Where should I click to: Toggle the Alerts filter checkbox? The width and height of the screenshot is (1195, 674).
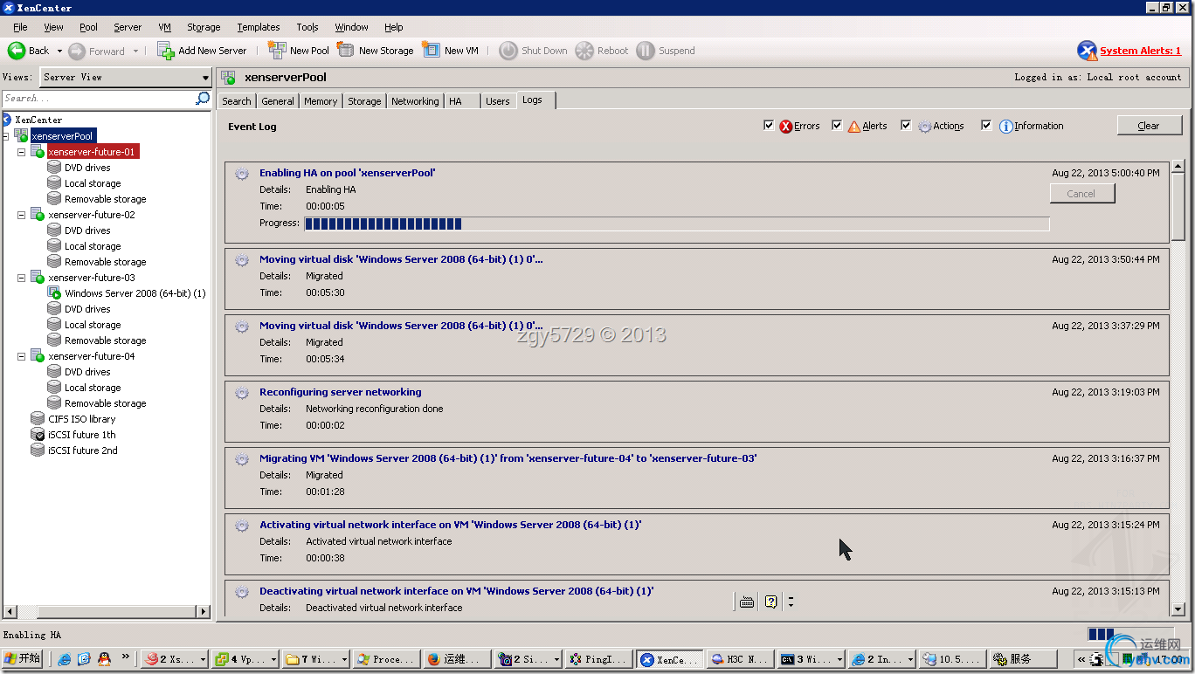pos(837,126)
